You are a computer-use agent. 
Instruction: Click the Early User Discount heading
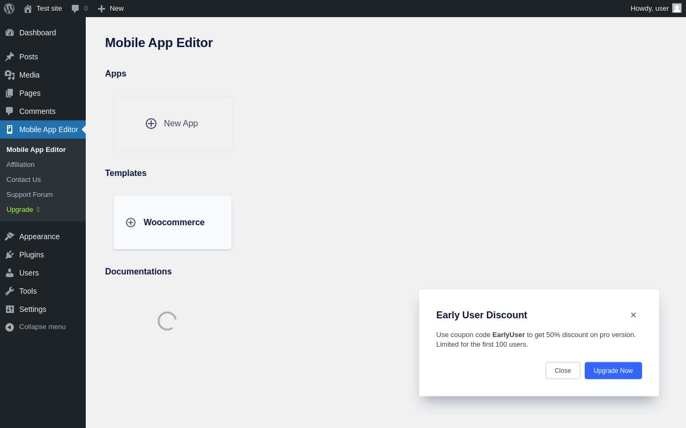pos(482,315)
